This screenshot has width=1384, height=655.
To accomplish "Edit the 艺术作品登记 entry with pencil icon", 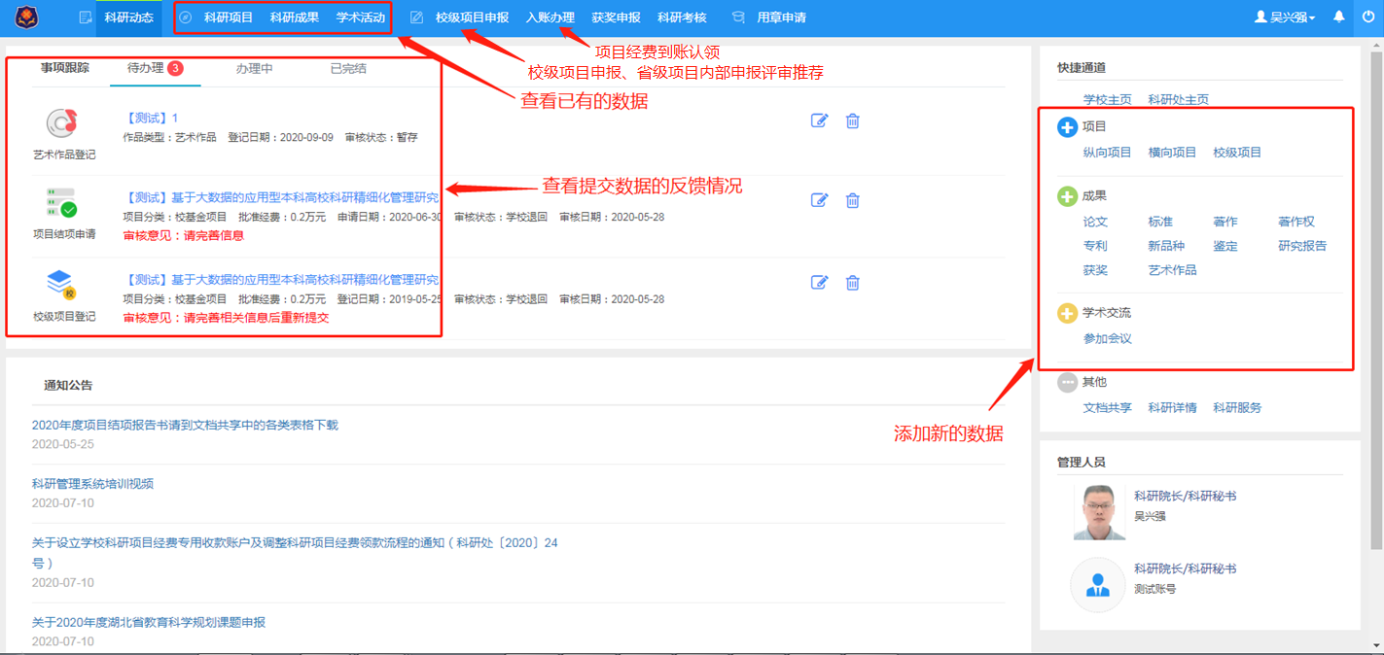I will [819, 121].
